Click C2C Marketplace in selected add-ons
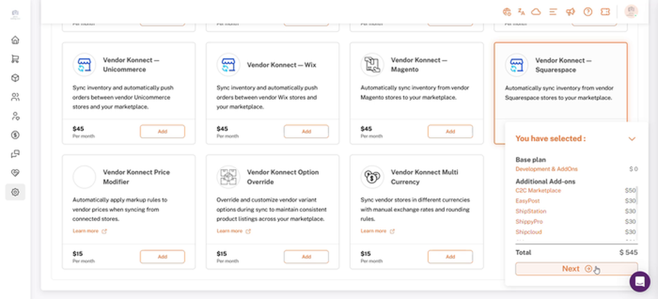Image resolution: width=658 pixels, height=299 pixels. click(538, 190)
